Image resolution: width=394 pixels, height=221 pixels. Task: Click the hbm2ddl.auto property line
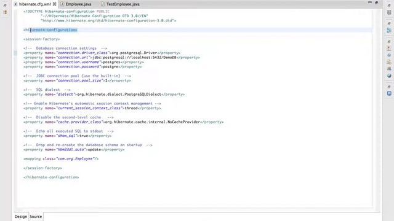pyautogui.click(x=74, y=150)
